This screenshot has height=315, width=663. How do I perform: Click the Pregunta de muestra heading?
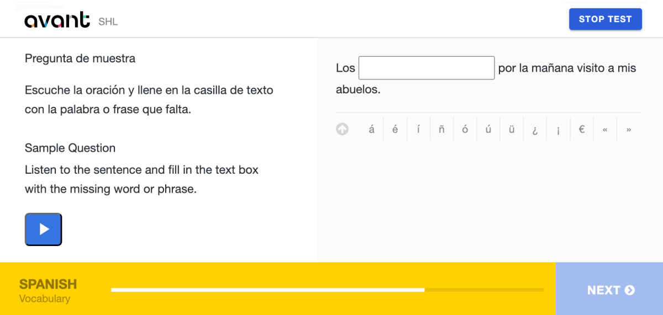(x=80, y=58)
